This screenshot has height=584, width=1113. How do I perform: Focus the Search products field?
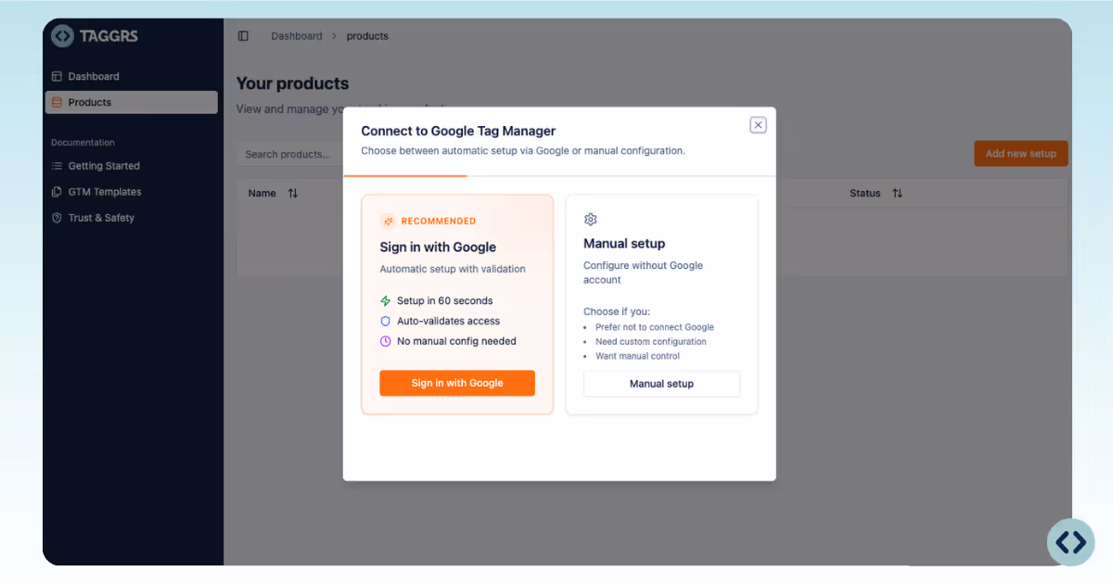[289, 154]
